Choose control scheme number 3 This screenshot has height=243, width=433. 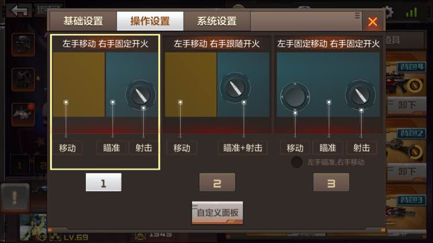331,182
